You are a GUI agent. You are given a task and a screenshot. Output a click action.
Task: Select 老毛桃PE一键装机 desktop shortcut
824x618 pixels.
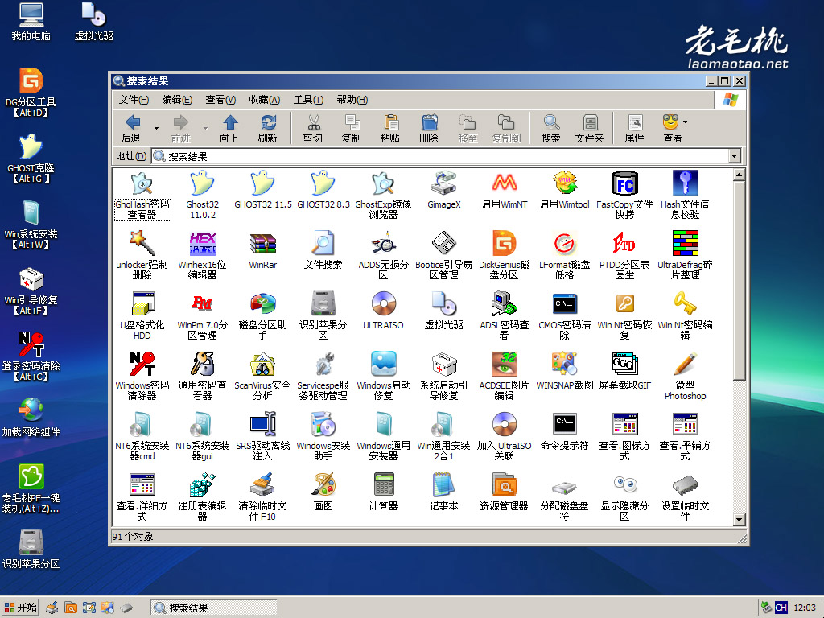tap(31, 488)
